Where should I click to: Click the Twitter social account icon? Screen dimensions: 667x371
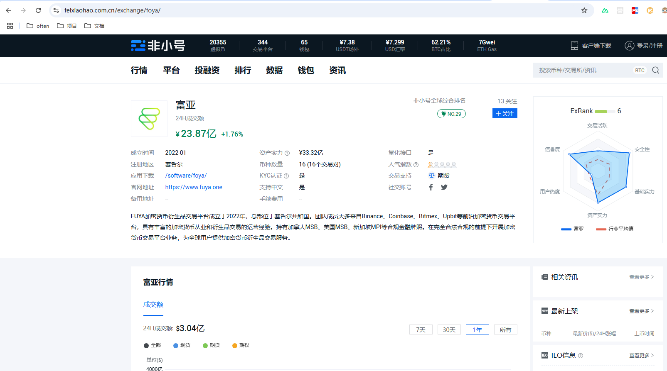tap(444, 187)
